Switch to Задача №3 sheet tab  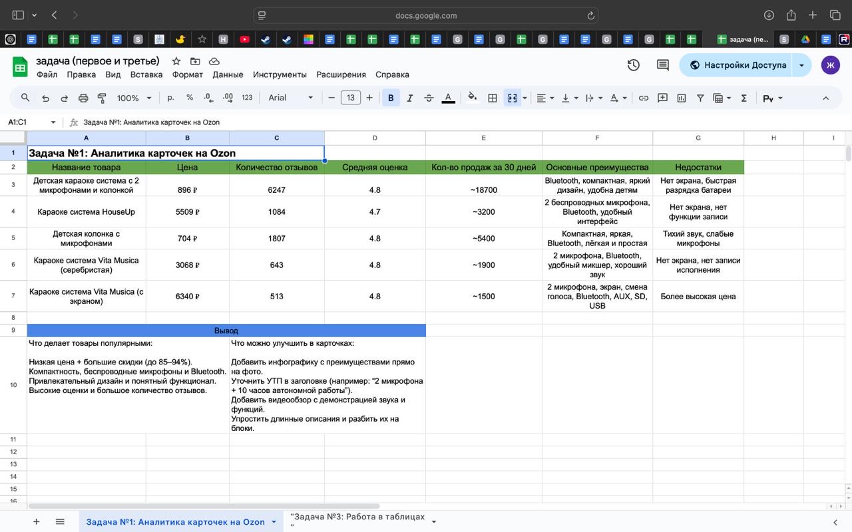tap(357, 521)
